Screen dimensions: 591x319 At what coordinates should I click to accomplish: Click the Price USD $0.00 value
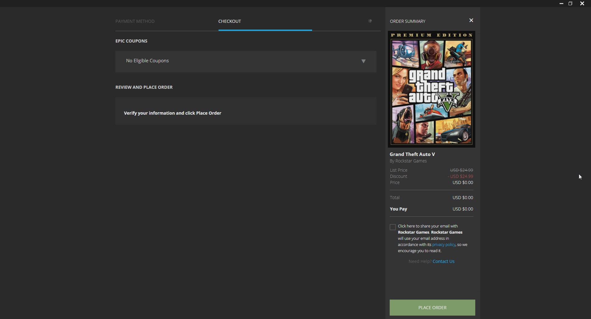coord(463,182)
